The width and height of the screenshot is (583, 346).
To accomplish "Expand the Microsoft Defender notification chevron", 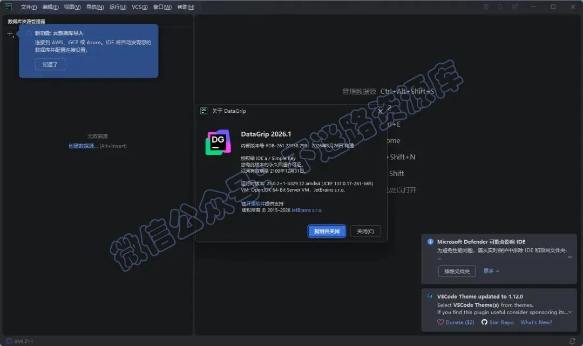I will 570,257.
